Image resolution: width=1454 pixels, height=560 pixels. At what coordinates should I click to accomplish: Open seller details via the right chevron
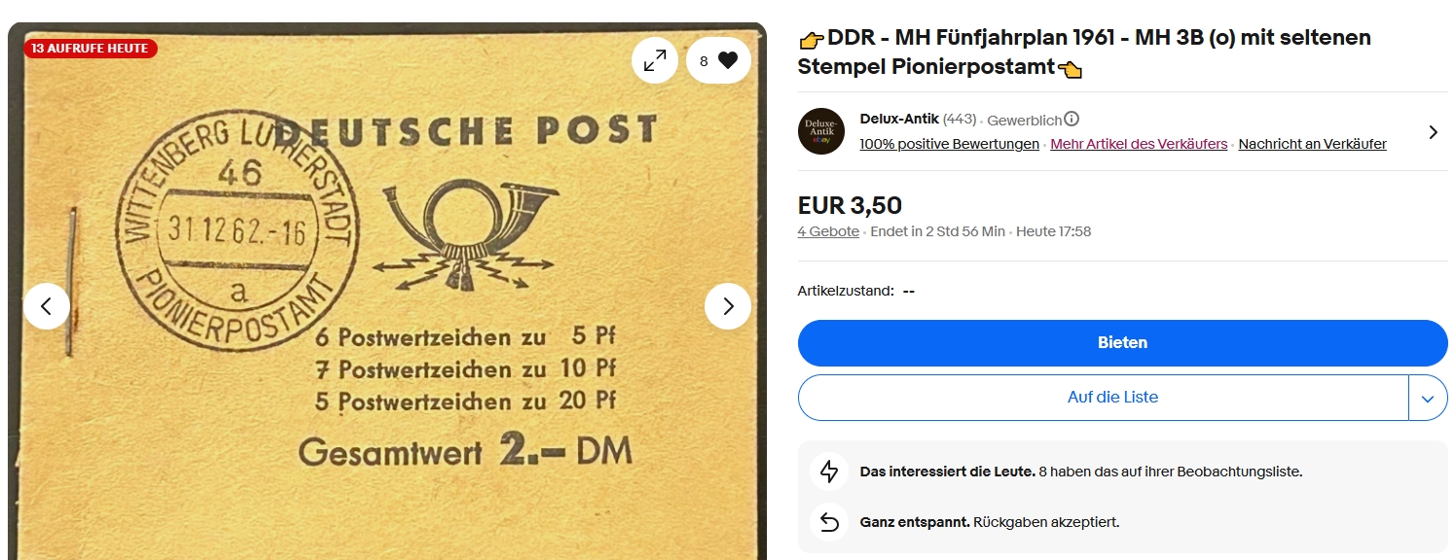[x=1433, y=132]
